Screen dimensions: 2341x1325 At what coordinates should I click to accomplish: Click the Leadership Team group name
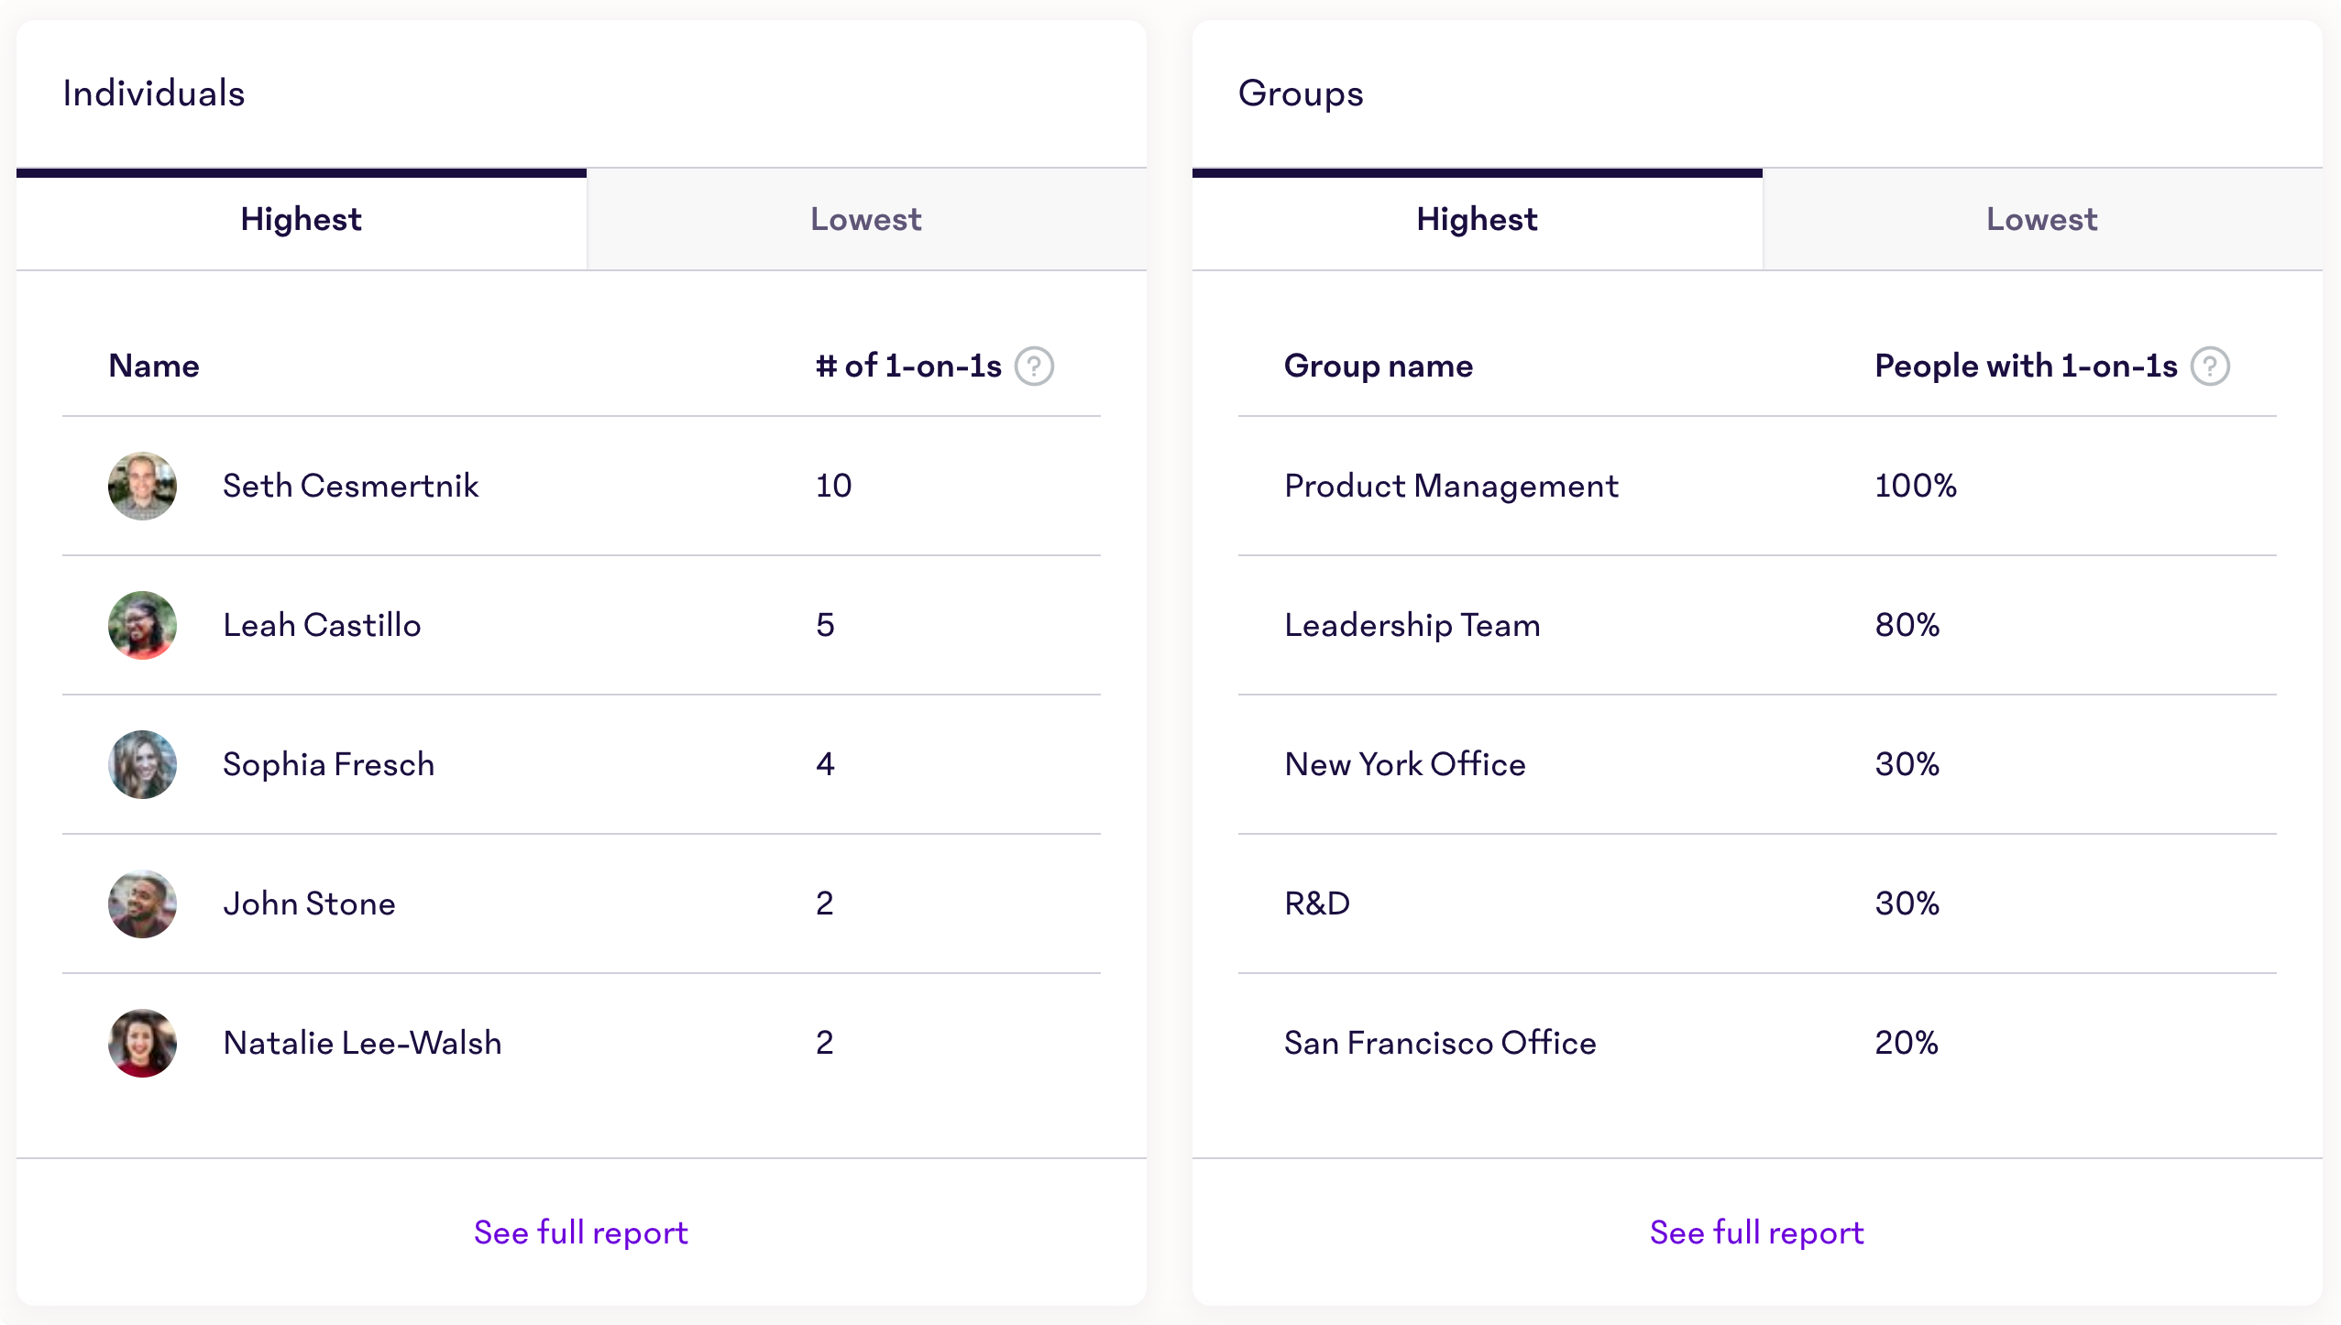point(1412,625)
